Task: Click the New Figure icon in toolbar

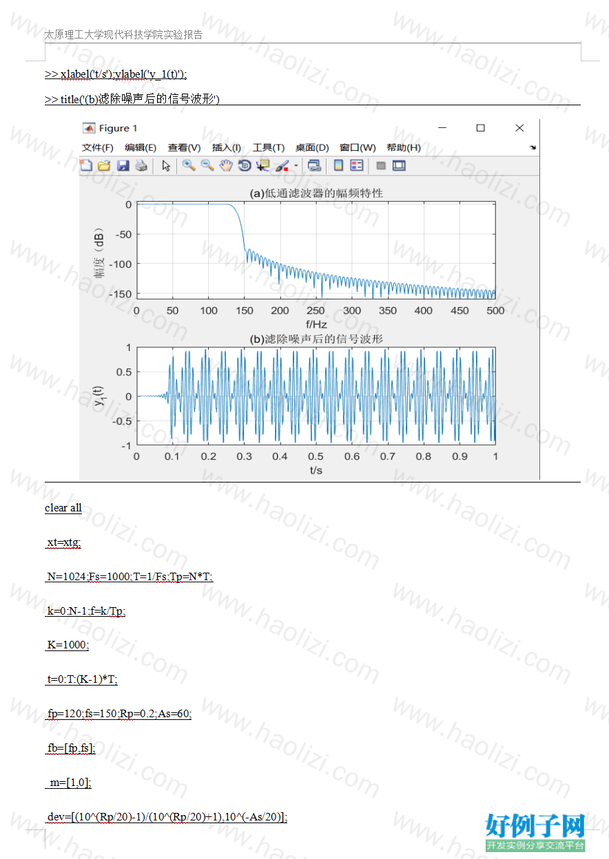Action: click(86, 165)
